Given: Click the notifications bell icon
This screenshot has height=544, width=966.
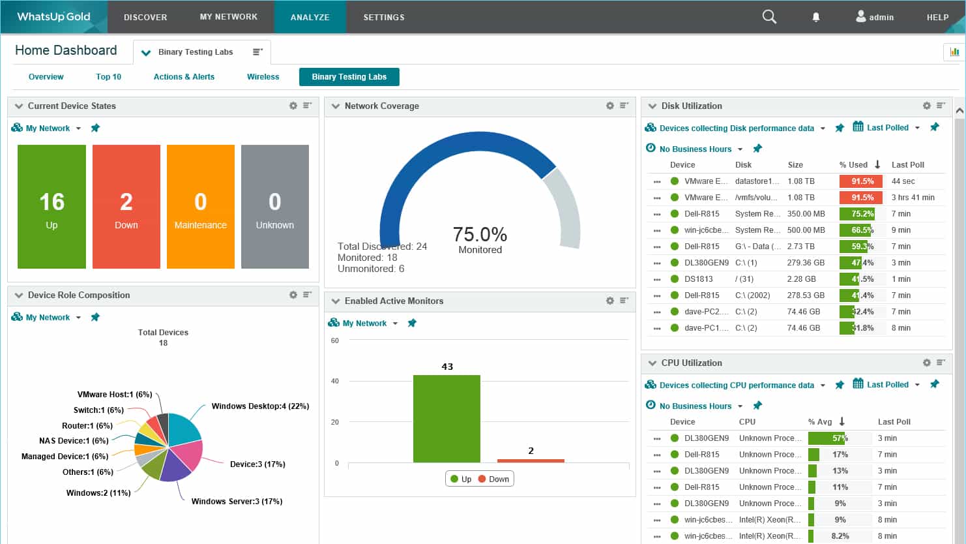Looking at the screenshot, I should 815,17.
